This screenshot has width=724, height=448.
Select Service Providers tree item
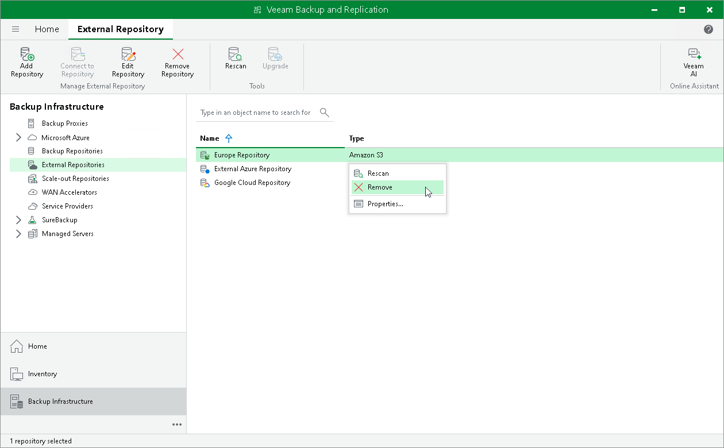[x=67, y=206]
